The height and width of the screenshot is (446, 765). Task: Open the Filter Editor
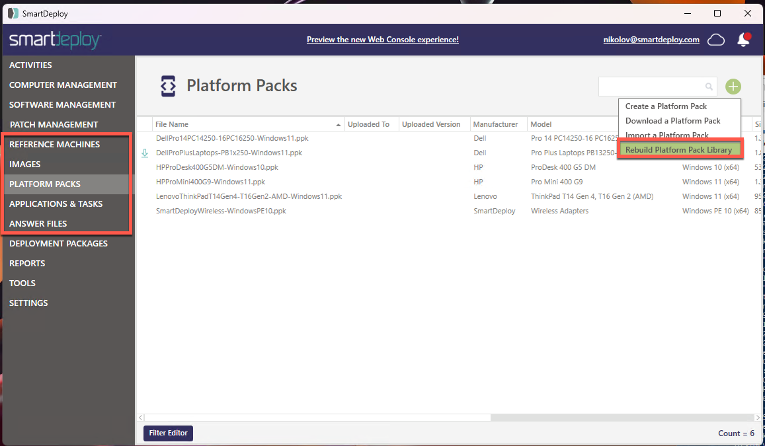point(168,433)
